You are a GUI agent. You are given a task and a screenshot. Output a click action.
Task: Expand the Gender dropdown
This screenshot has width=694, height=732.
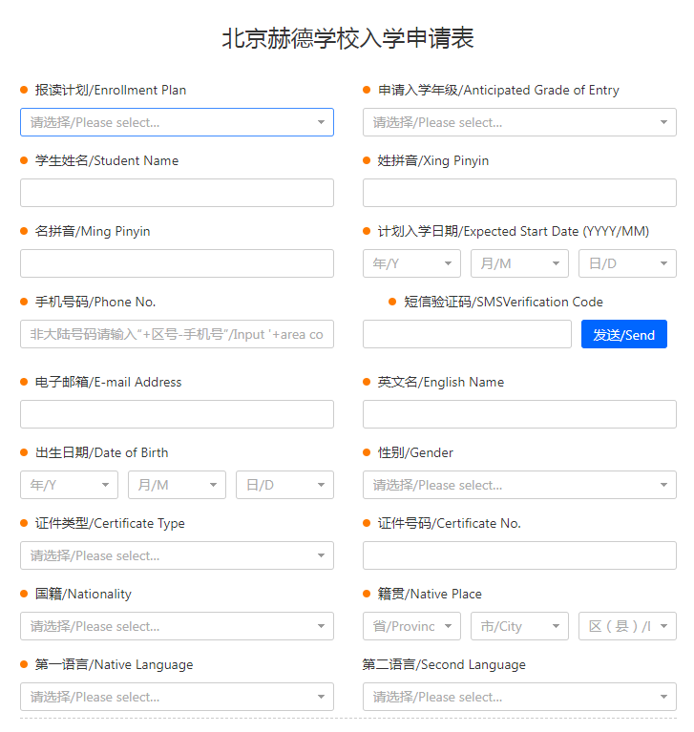[x=519, y=485]
